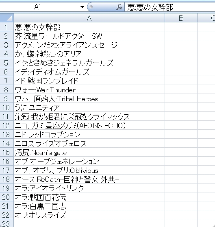Click cell オラ:戦国百花伝

click(89, 197)
